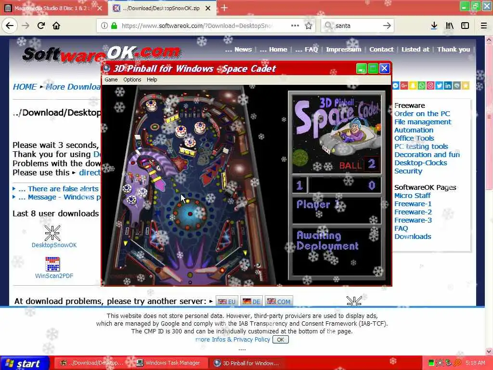Open the browser downloads arrow icon
The width and height of the screenshot is (493, 370).
pyautogui.click(x=434, y=26)
